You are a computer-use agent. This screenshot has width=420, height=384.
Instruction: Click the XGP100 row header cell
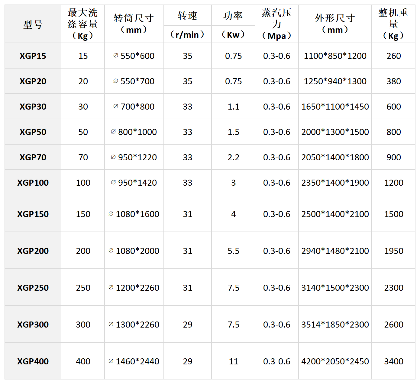coord(33,183)
